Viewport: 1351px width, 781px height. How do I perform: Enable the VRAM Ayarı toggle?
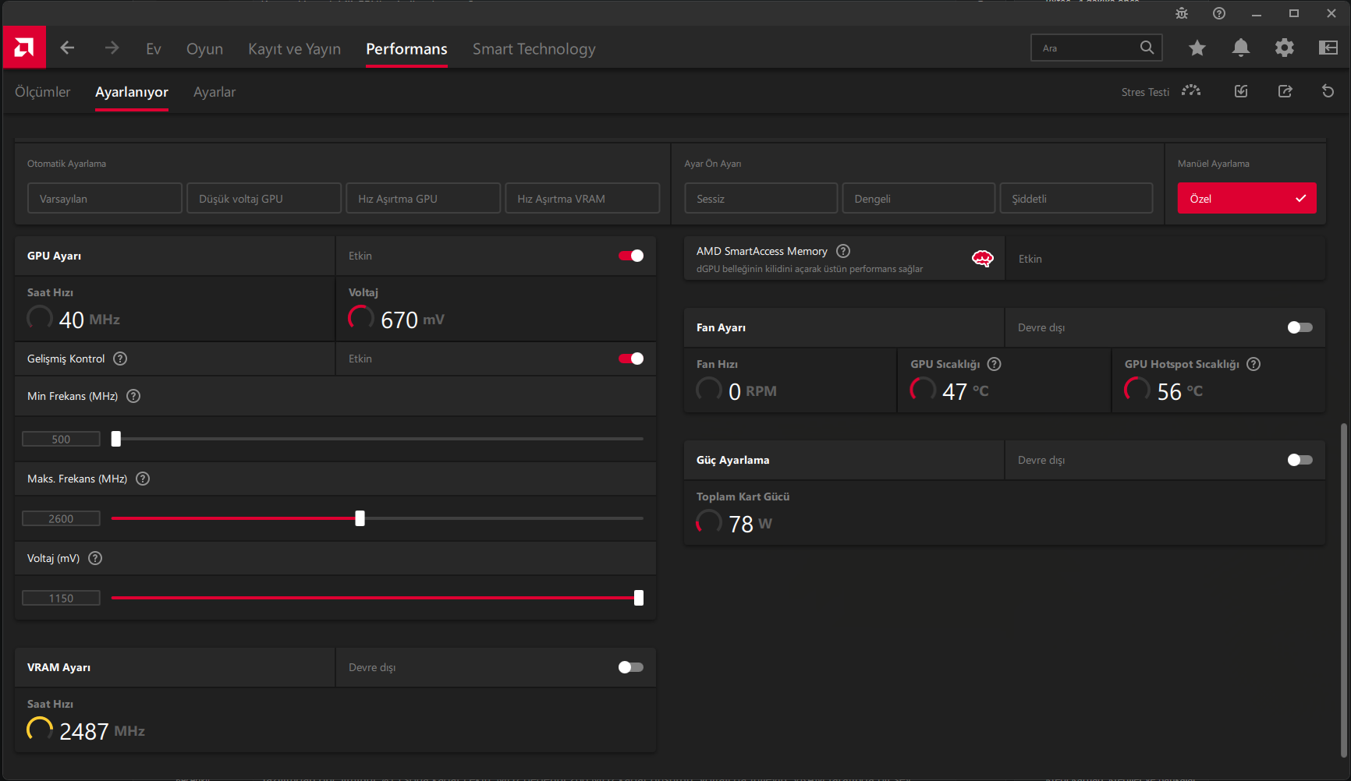pyautogui.click(x=631, y=667)
